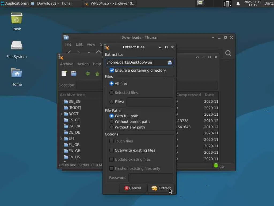Click the notification bell in the panel
This screenshot has height=206, width=274.
[238, 3]
